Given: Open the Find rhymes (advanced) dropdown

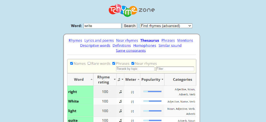Looking at the screenshot, I should [x=166, y=26].
